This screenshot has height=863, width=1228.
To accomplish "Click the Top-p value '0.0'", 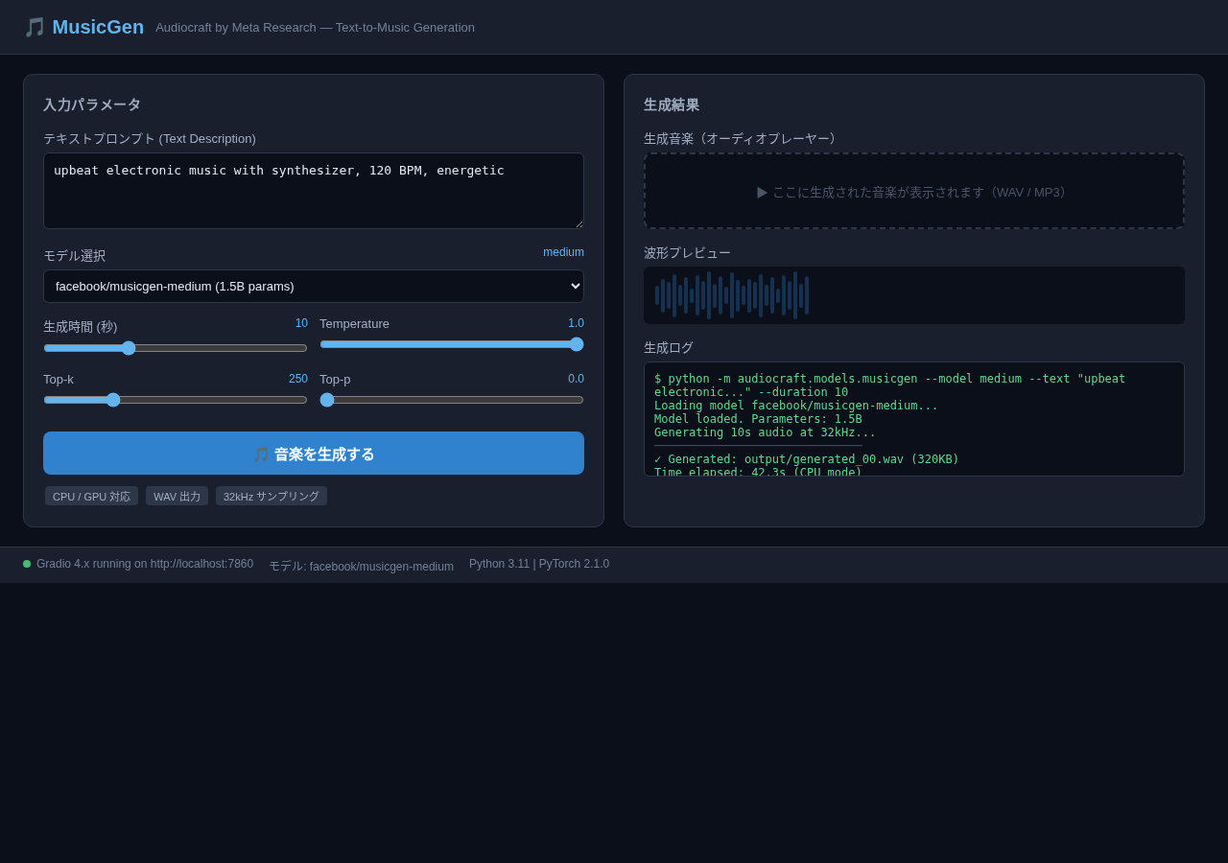I will point(576,379).
